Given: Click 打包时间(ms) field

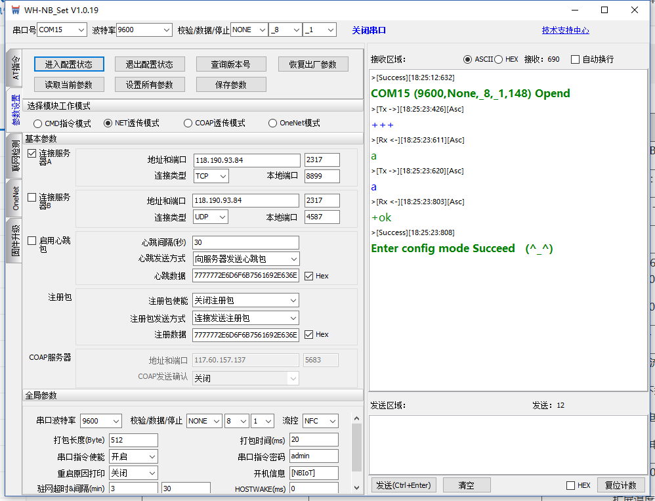Looking at the screenshot, I should pyautogui.click(x=314, y=439).
